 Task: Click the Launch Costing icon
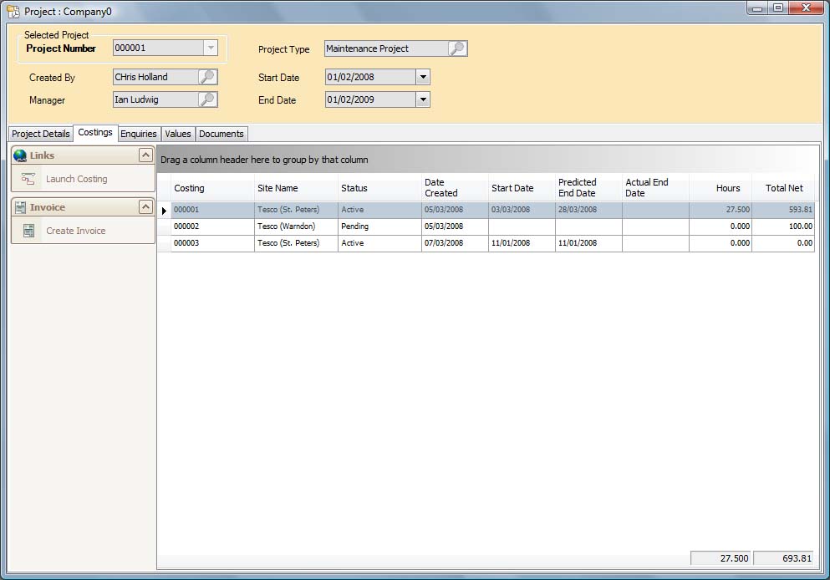point(28,179)
